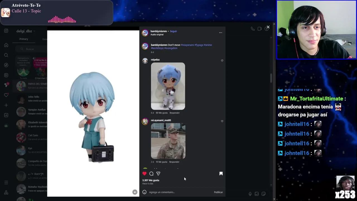
Task: Click Responder under rei.ayanami_eva00 comment
Action: pyautogui.click(x=174, y=162)
